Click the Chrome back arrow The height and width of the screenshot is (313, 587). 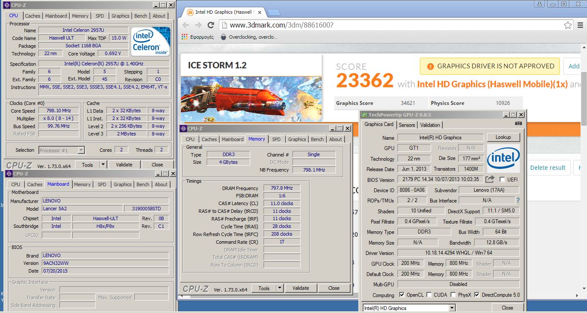[x=186, y=25]
